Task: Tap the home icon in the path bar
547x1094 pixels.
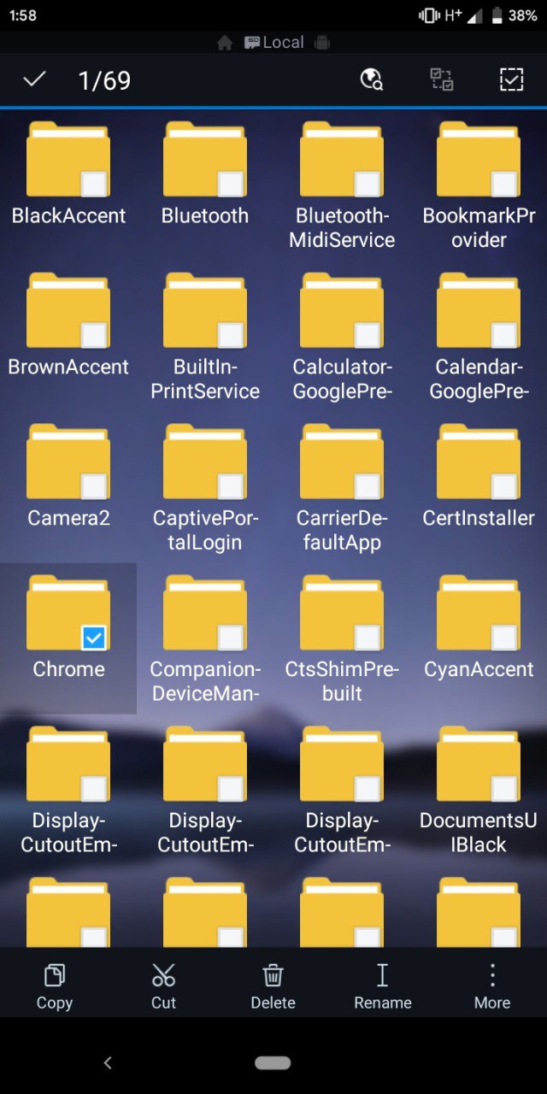Action: 225,43
